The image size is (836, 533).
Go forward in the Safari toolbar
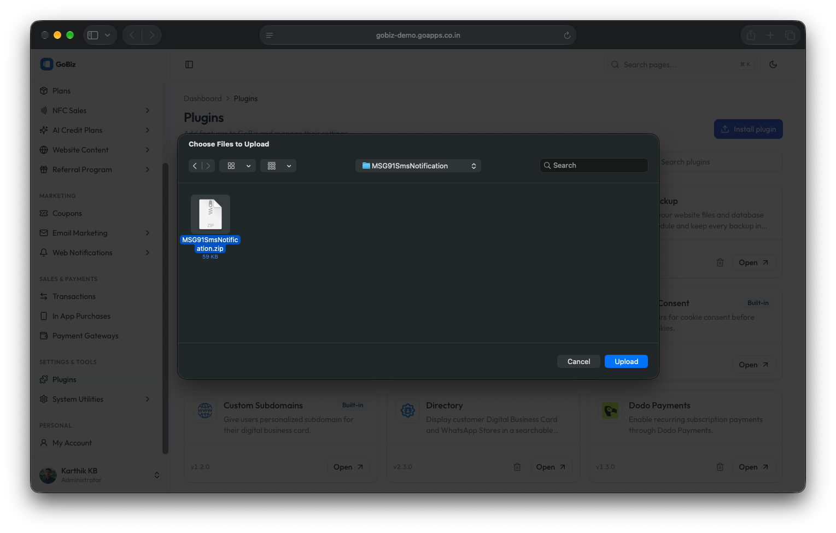[x=151, y=35]
